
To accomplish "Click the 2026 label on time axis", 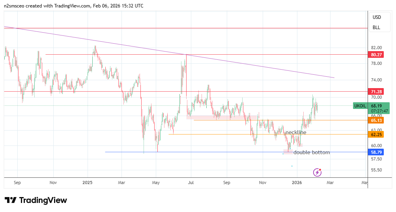I will (297, 183).
